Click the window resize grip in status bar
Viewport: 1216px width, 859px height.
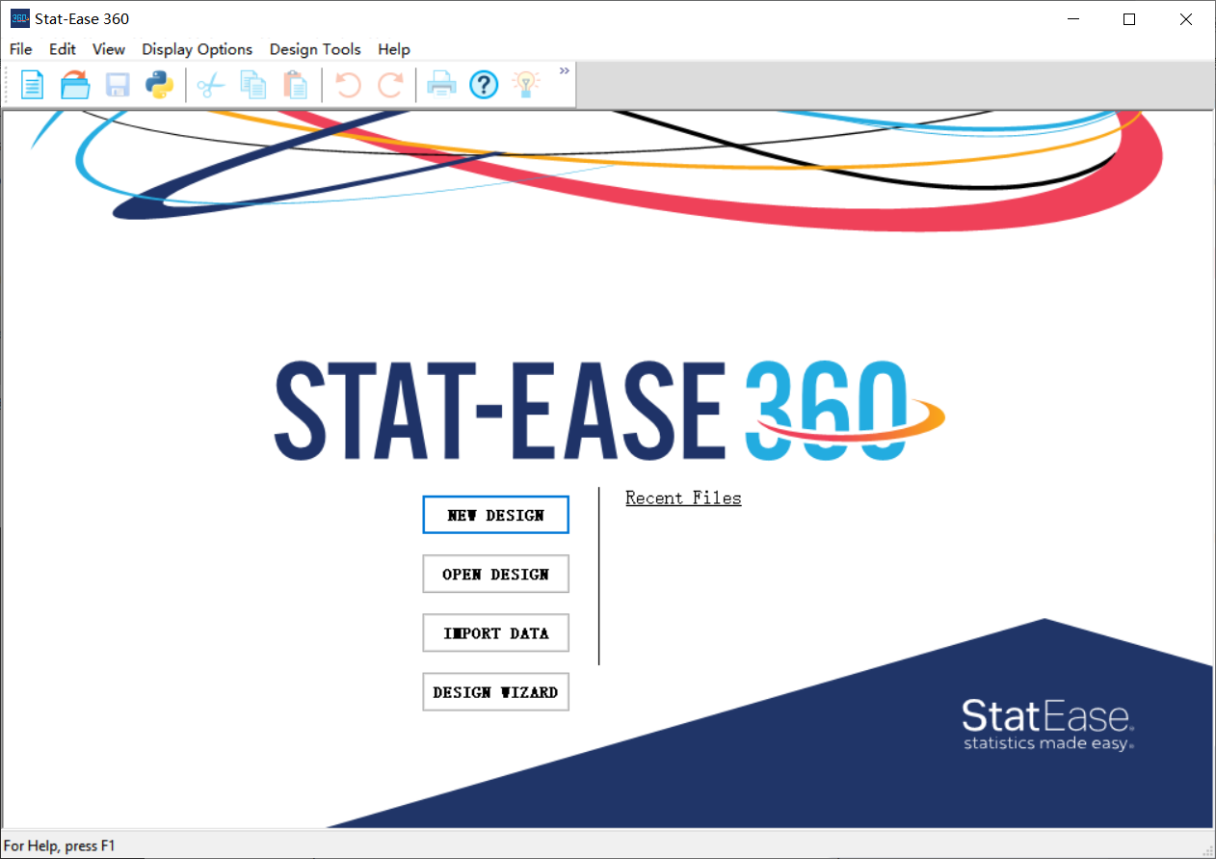point(1207,849)
